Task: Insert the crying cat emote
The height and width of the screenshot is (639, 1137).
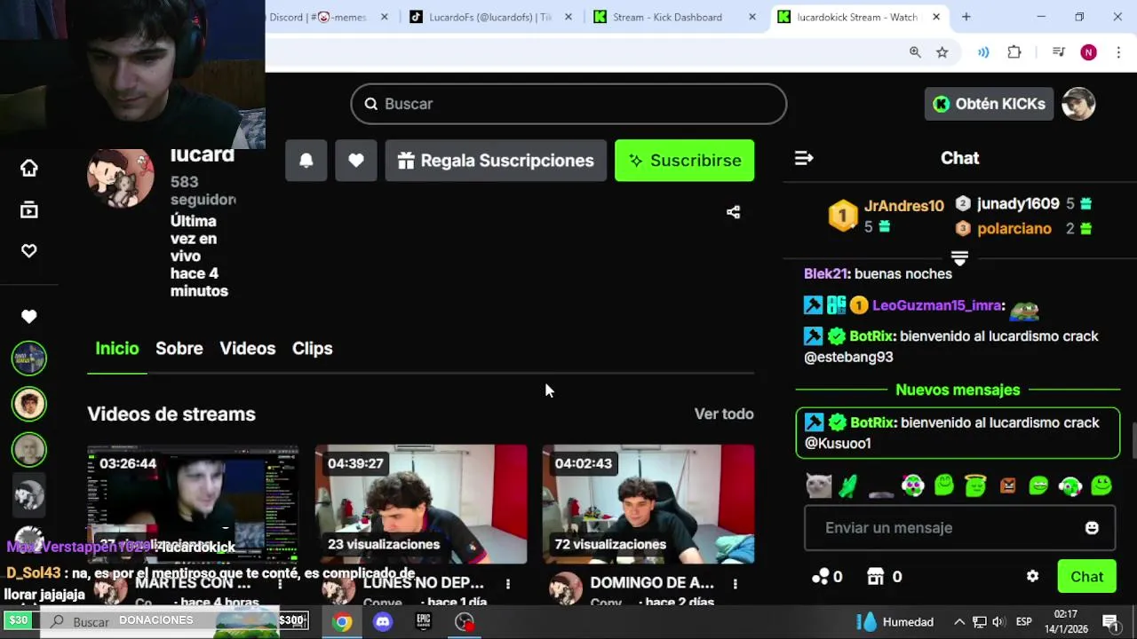Action: coord(818,485)
